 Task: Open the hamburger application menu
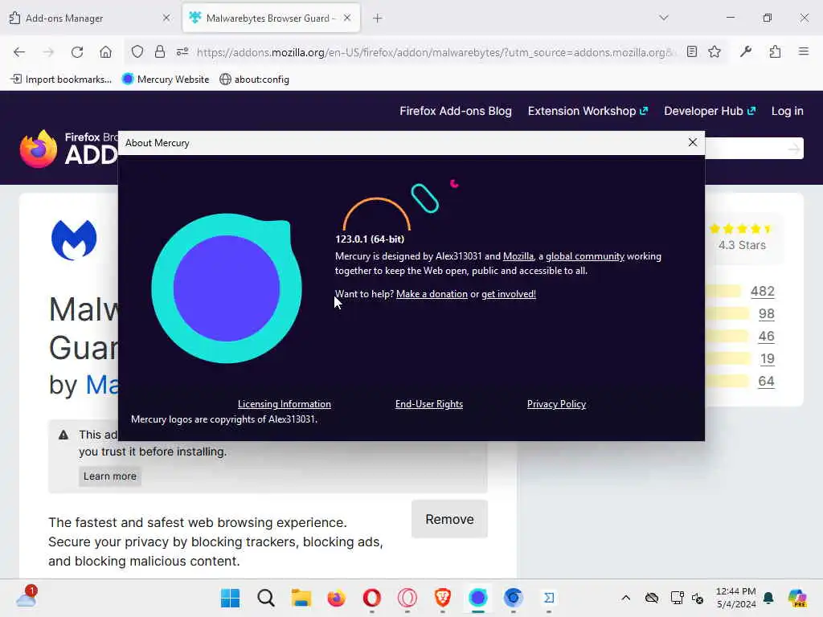click(803, 51)
